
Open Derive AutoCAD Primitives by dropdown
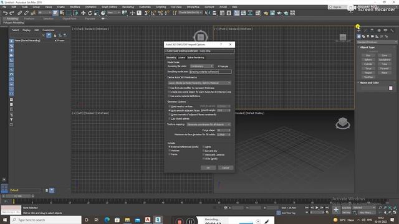click(x=199, y=83)
